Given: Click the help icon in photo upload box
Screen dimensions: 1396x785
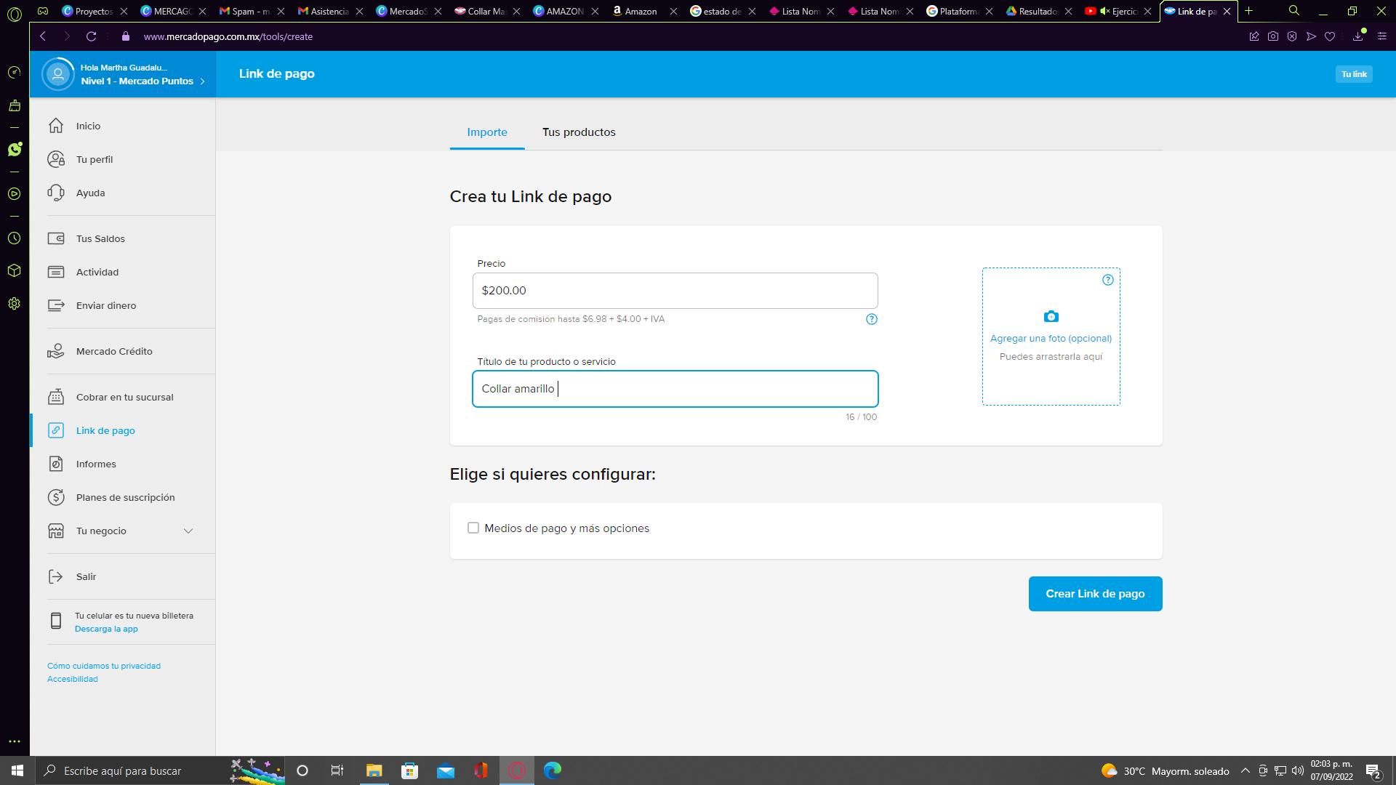Looking at the screenshot, I should pyautogui.click(x=1107, y=280).
